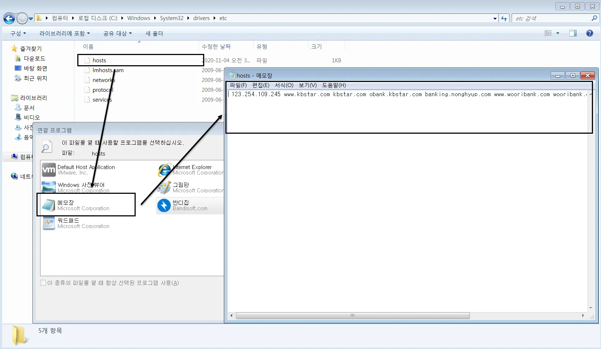This screenshot has width=601, height=349.
Task: Open 비디오 library
Action: (x=32, y=117)
